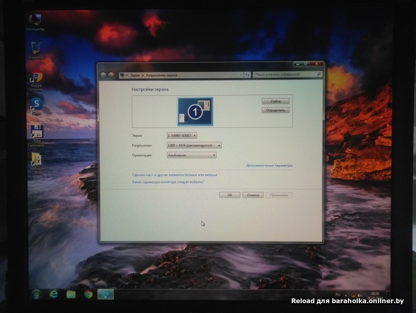The image size is (416, 313).
Task: Open Microsoft Office desktop folder
Action: [37, 163]
